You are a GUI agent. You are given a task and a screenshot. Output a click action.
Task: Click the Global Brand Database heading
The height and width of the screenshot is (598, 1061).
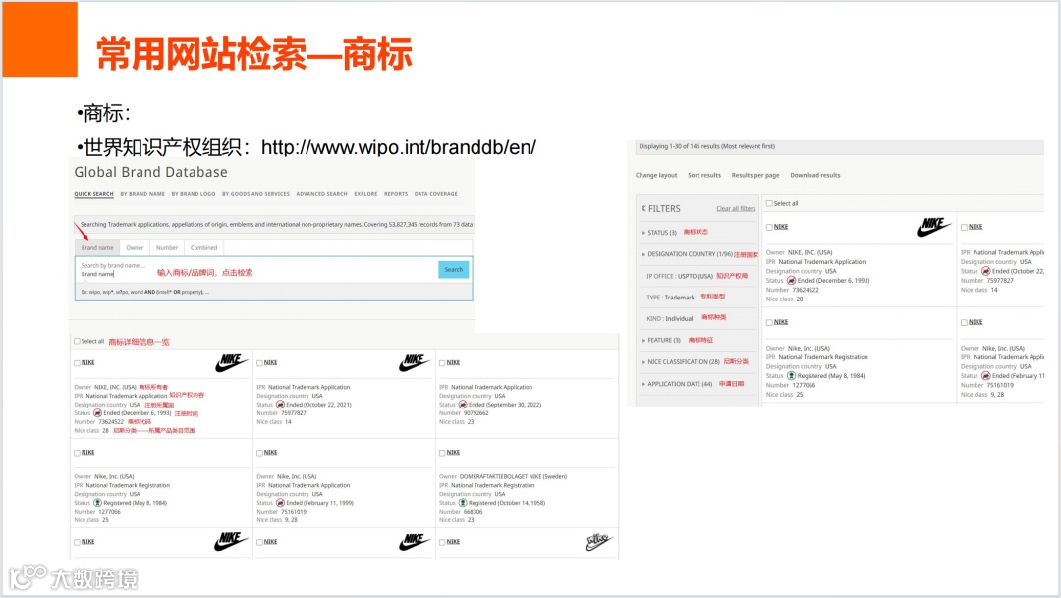click(151, 172)
